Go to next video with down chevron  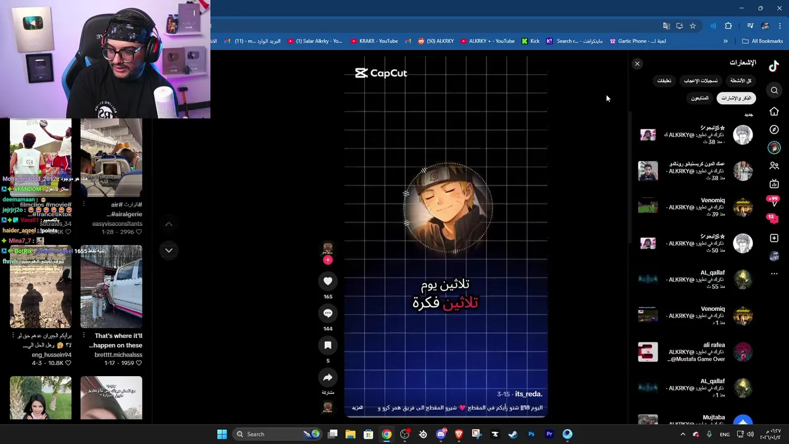point(169,250)
